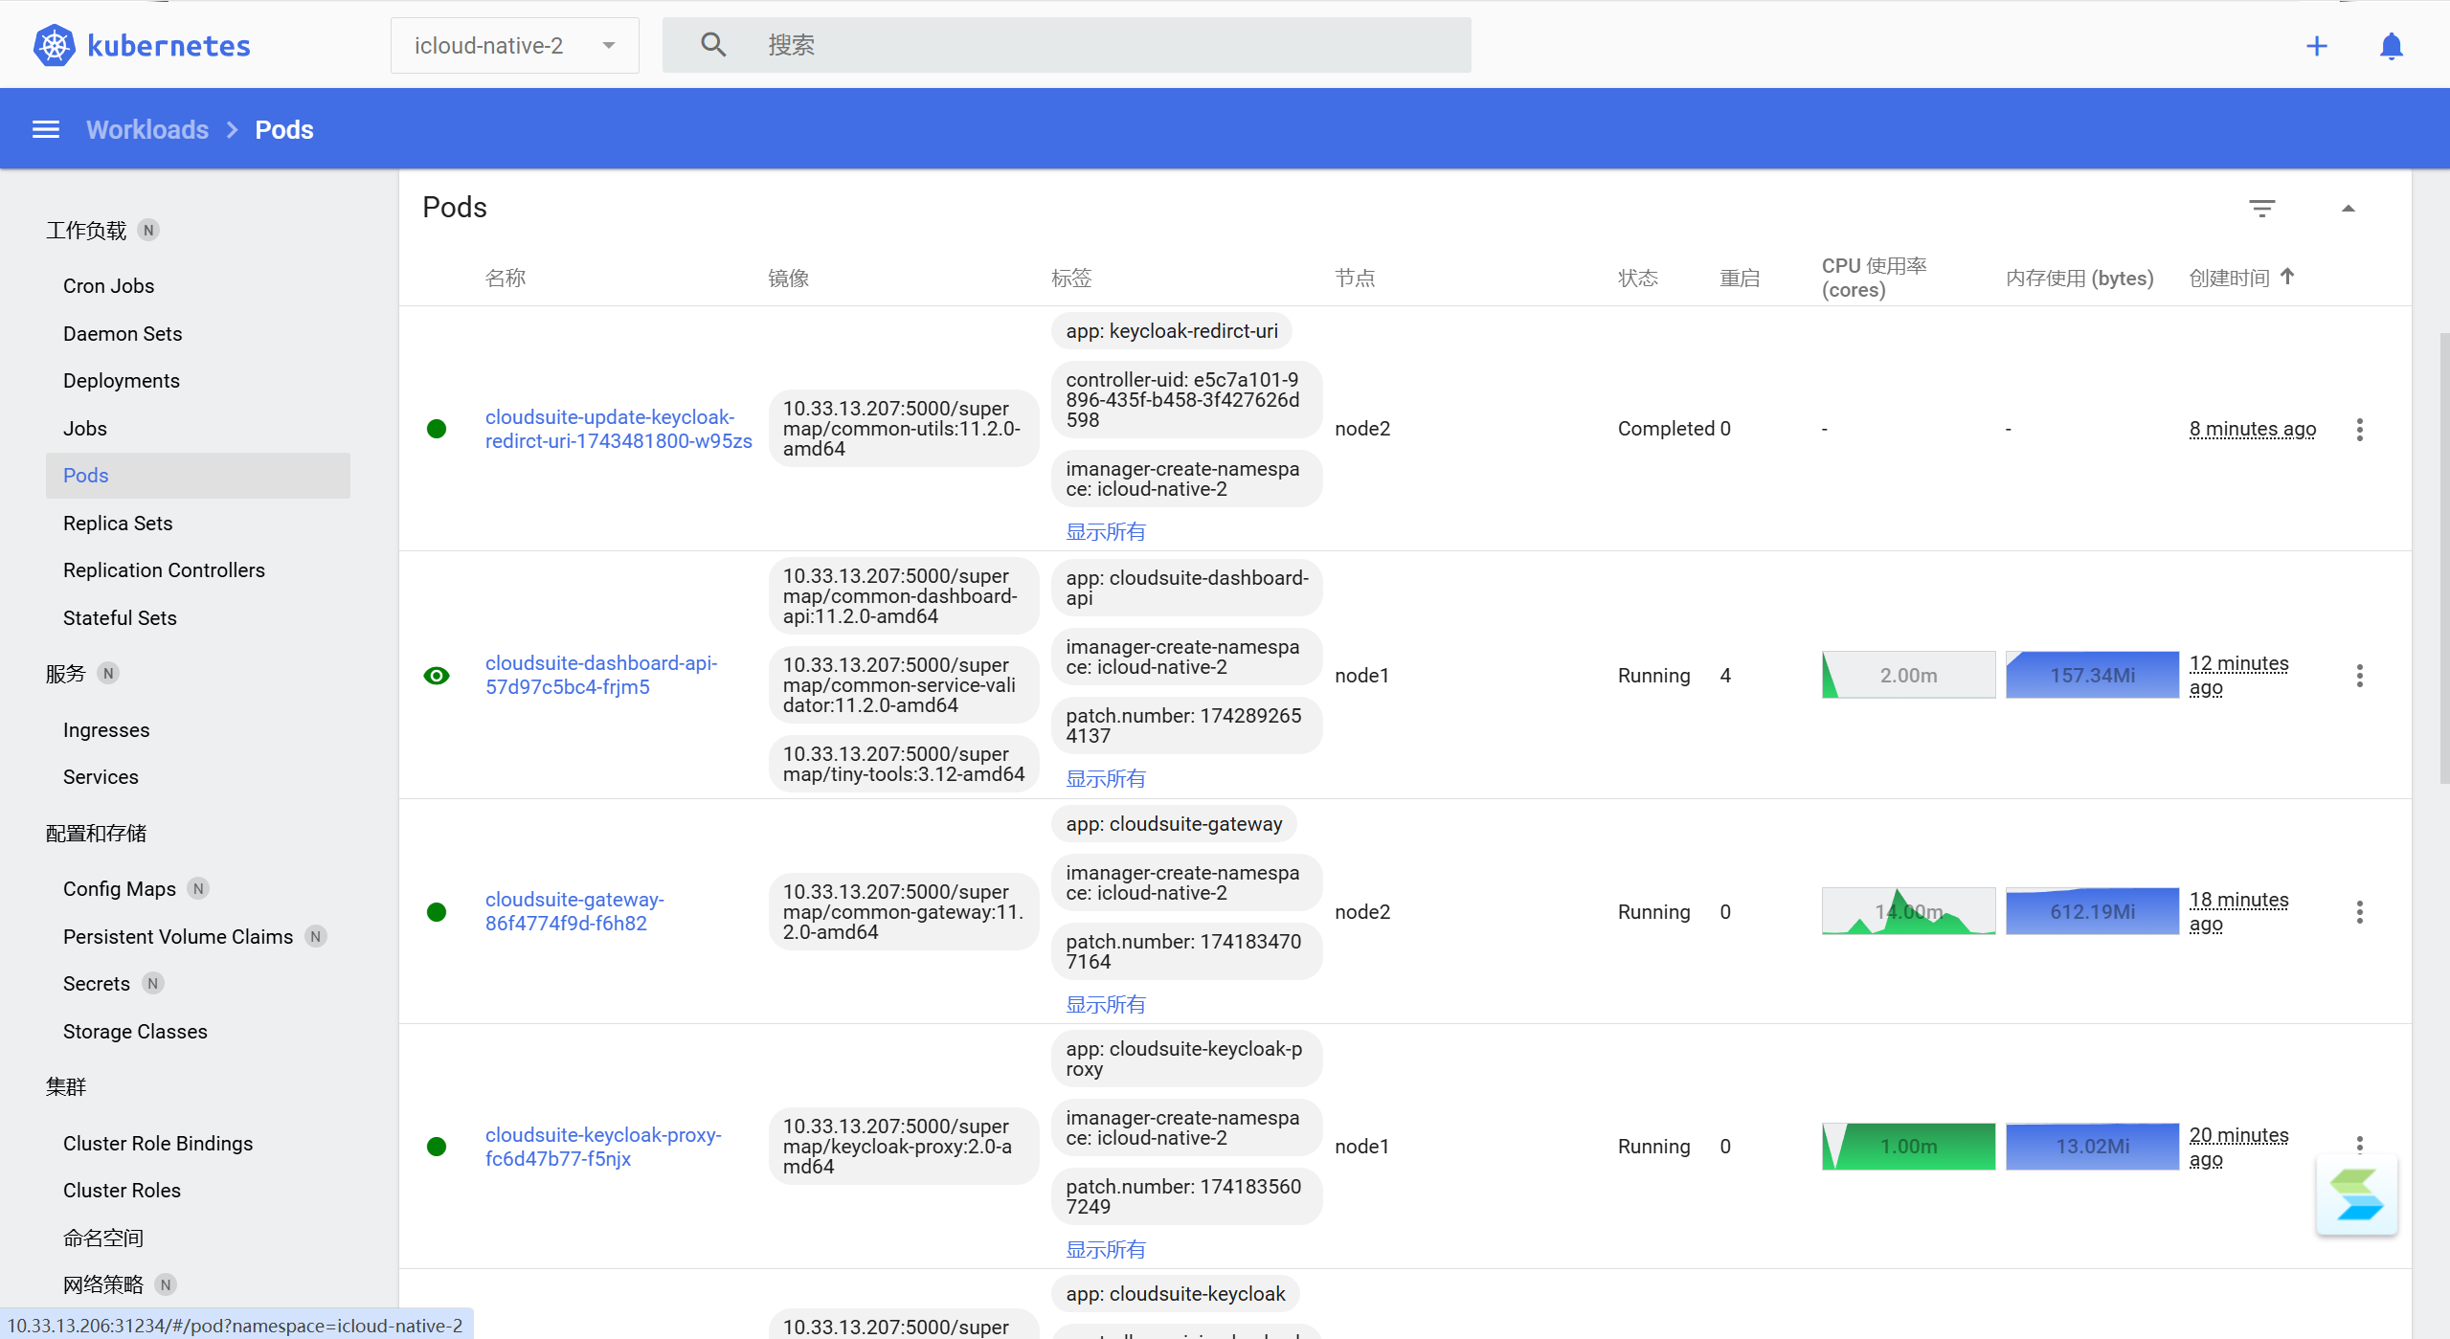This screenshot has height=1339, width=2450.
Task: Click the Kubernetes logo icon
Action: coord(55,45)
